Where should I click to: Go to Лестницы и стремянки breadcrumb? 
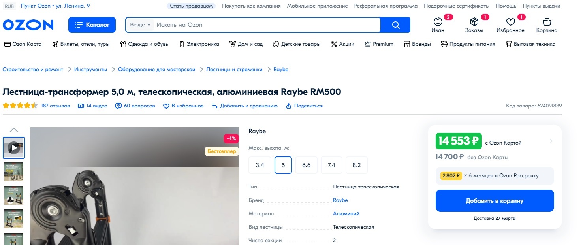click(x=235, y=70)
